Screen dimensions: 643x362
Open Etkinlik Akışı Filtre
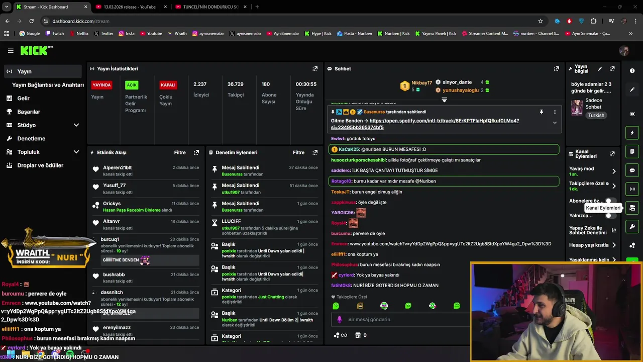point(180,152)
